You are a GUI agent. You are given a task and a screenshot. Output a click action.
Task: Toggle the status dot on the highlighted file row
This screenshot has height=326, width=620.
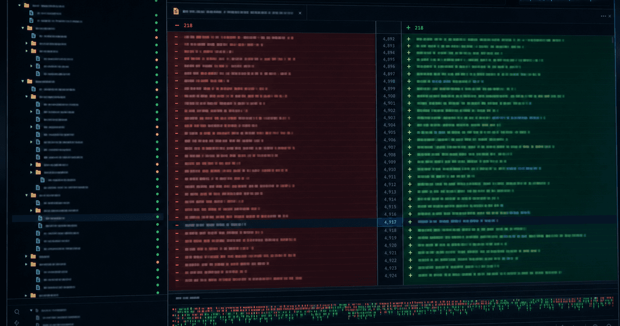pos(157,217)
